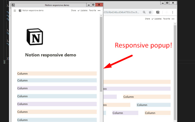Click Share in the browser window
The width and height of the screenshot is (195, 122).
pos(147,19)
